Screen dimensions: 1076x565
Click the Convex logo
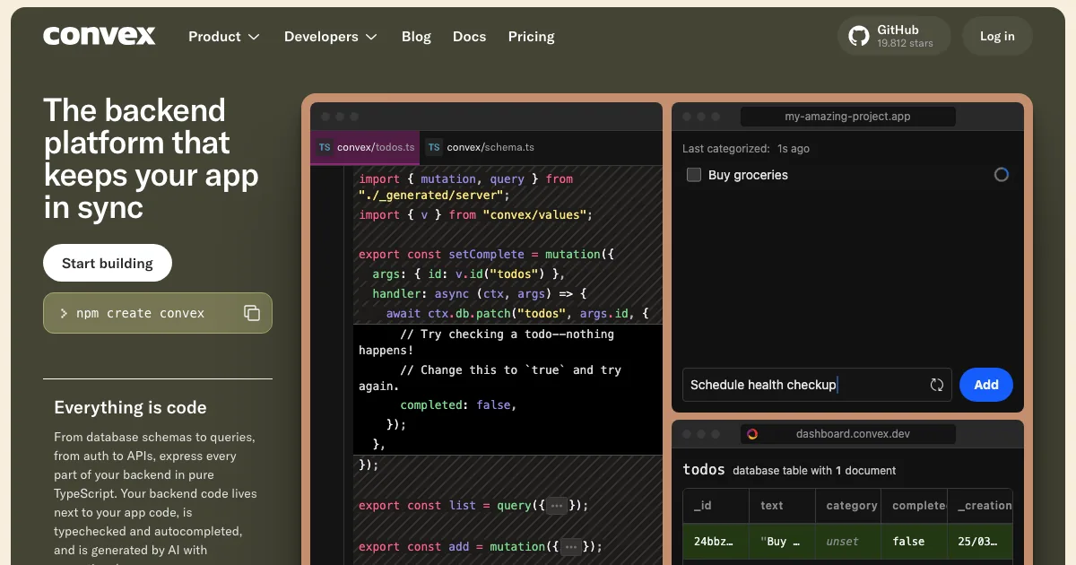100,36
